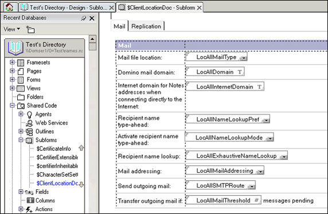Click the Views icon
Image resolution: width=328 pixels, height=214 pixels.
pyautogui.click(x=21, y=88)
